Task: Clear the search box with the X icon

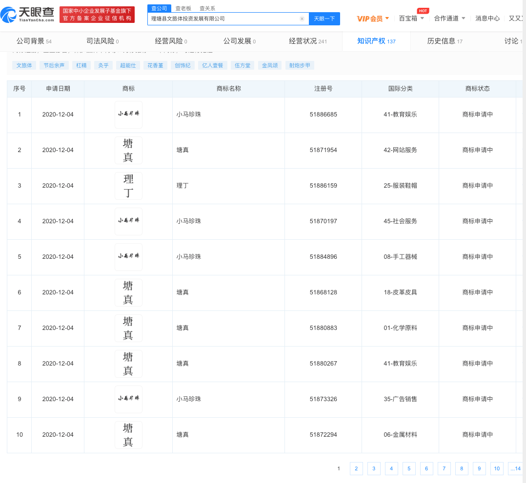Action: (302, 19)
